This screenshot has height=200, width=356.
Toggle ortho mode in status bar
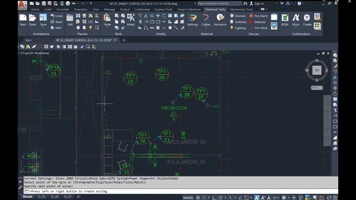coord(214,198)
